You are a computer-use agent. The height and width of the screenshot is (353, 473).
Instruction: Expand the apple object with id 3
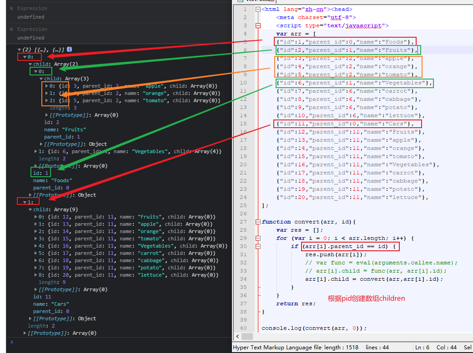[46, 86]
